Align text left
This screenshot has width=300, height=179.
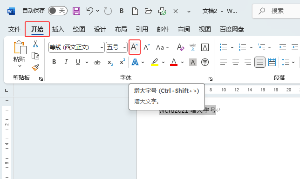[x=223, y=62]
